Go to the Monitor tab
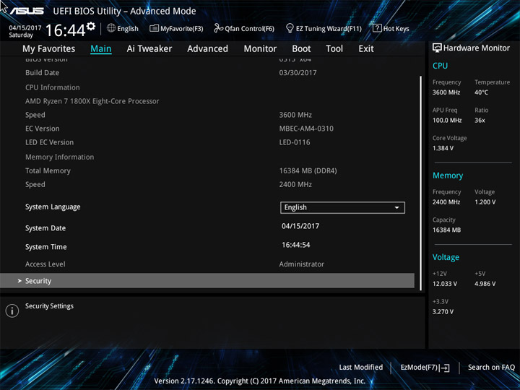Screen dimensions: 520x390 pos(260,49)
